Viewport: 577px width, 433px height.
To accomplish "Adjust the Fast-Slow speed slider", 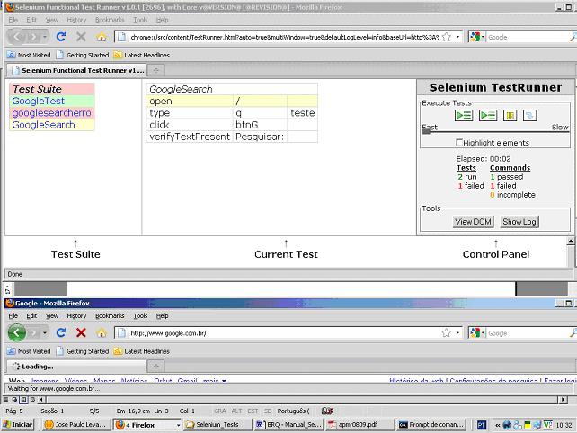I will [x=426, y=132].
